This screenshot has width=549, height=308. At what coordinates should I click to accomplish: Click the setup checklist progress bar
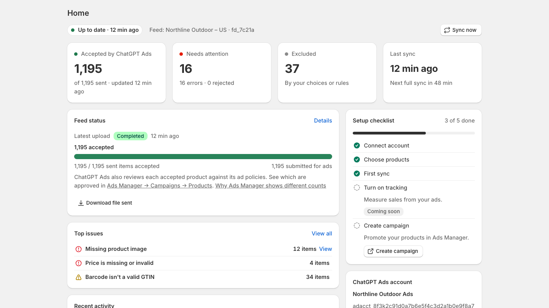[414, 133]
